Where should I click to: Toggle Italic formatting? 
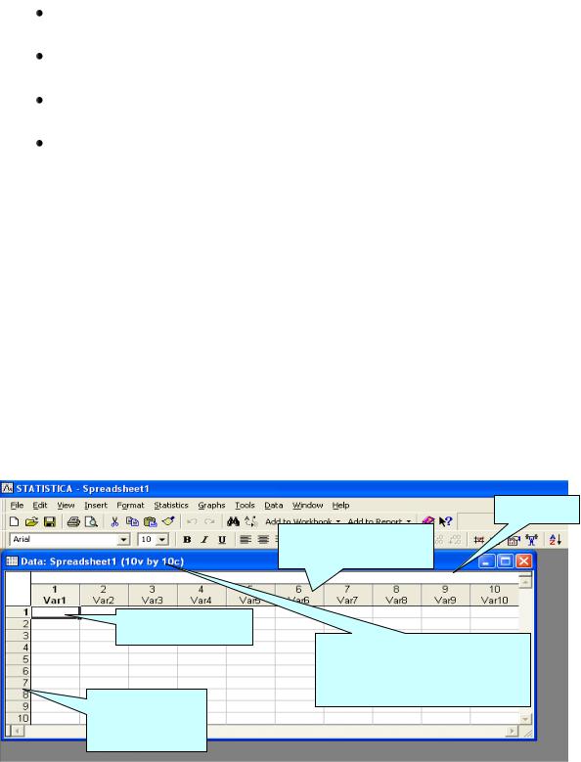coord(204,539)
